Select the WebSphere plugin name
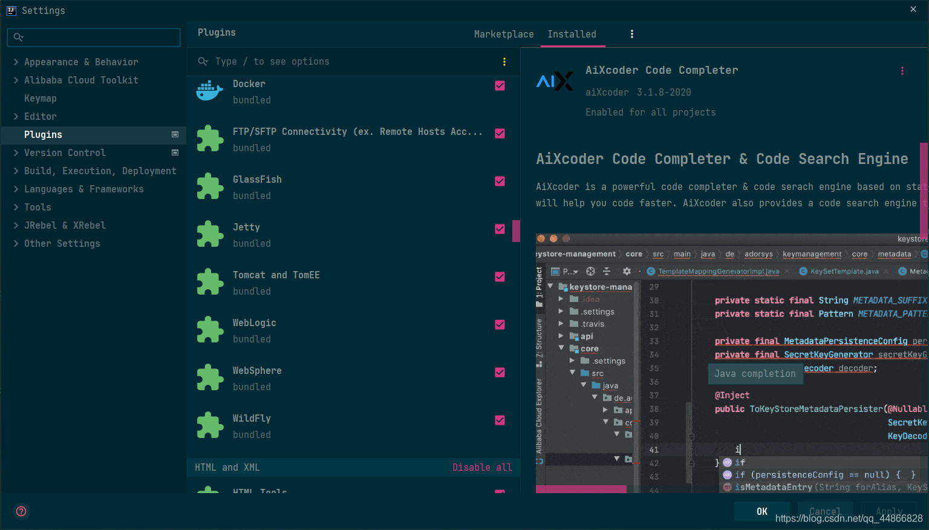This screenshot has width=929, height=530. pyautogui.click(x=257, y=370)
